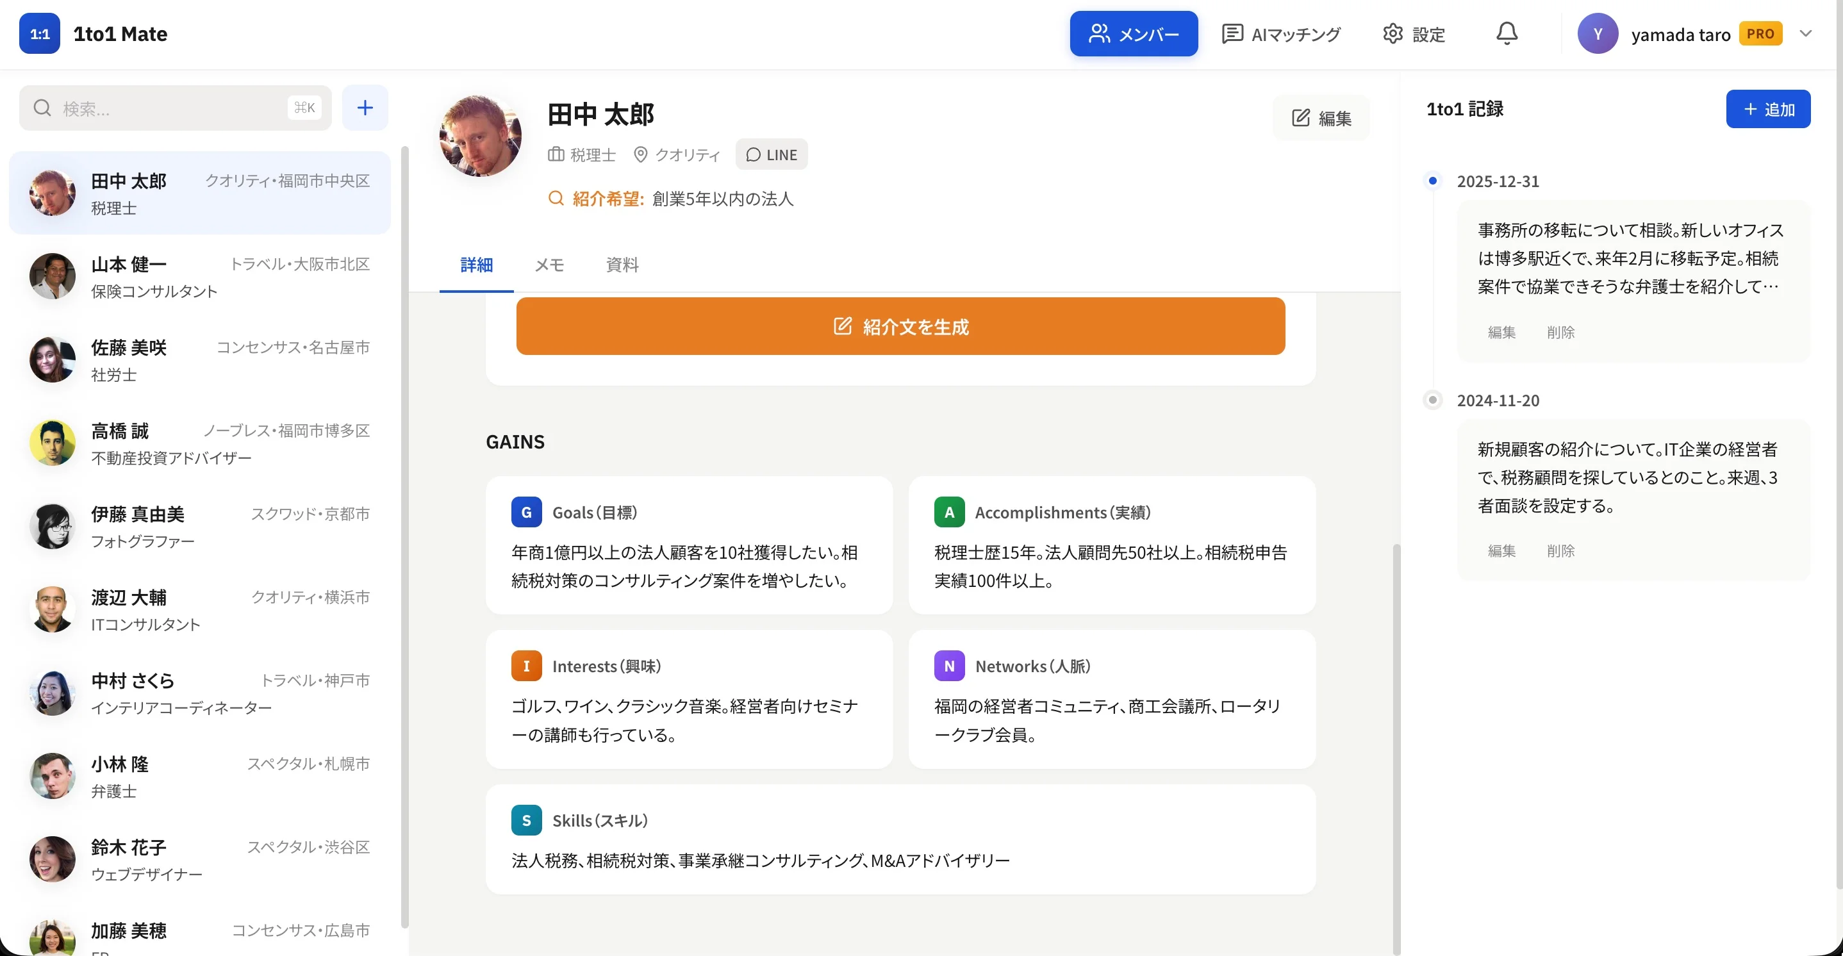Click the Skills S badge icon
Image resolution: width=1843 pixels, height=956 pixels.
tap(526, 820)
